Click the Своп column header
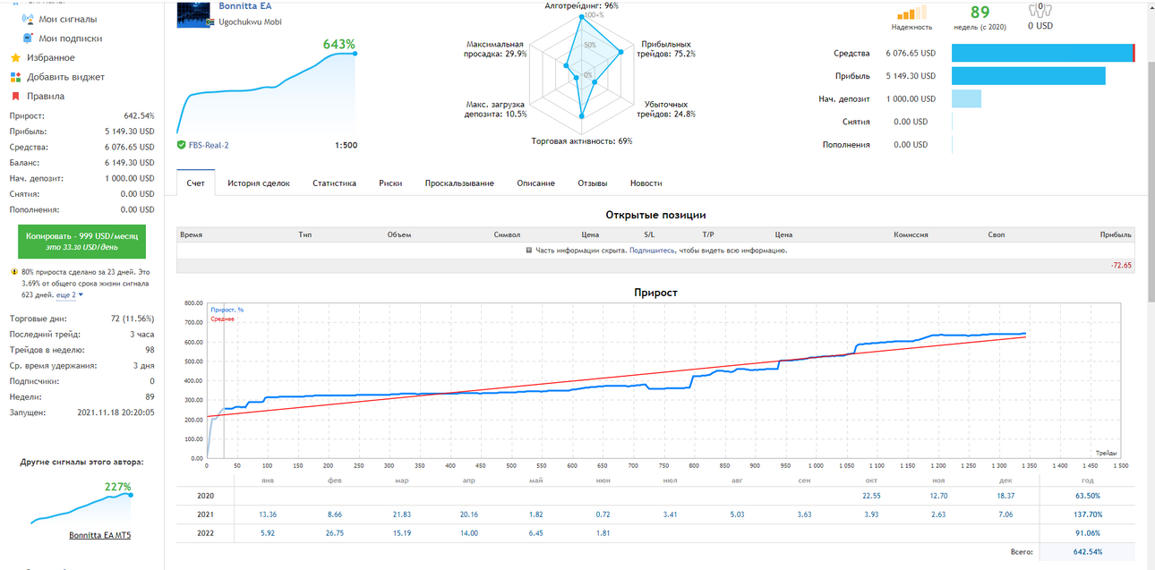 tap(997, 234)
